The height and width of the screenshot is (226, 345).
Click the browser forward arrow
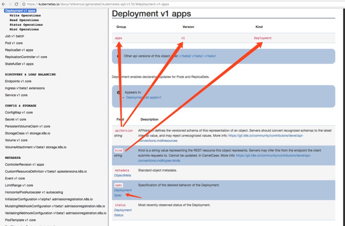10,4
